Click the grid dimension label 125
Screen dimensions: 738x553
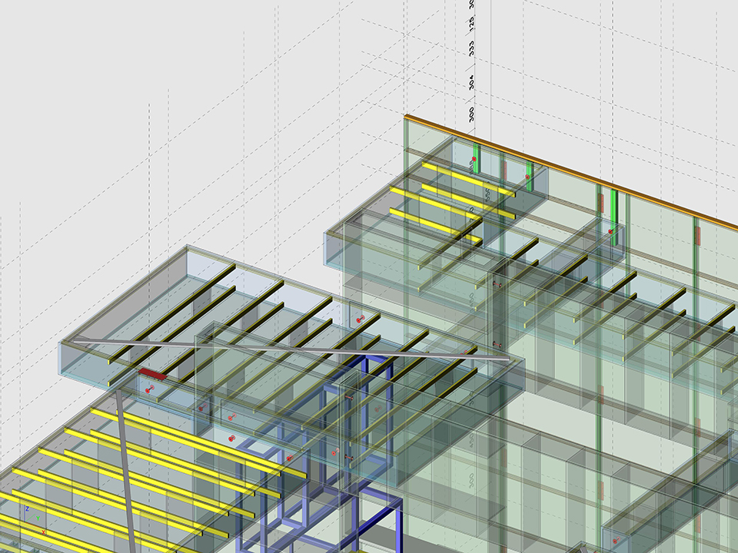coord(471,22)
